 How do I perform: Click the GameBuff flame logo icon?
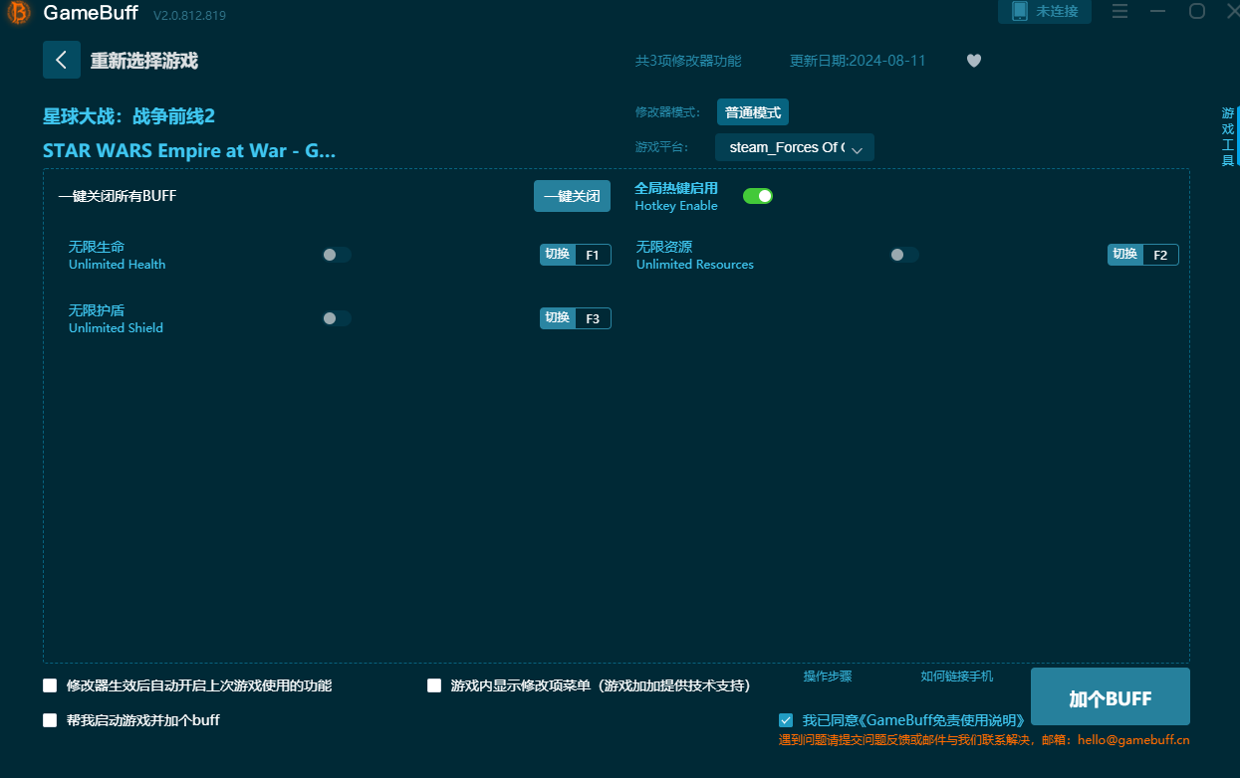[x=18, y=14]
